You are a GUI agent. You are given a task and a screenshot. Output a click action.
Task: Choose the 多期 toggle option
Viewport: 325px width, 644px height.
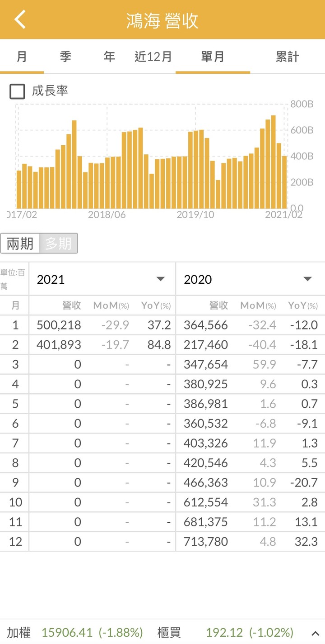pyautogui.click(x=58, y=243)
